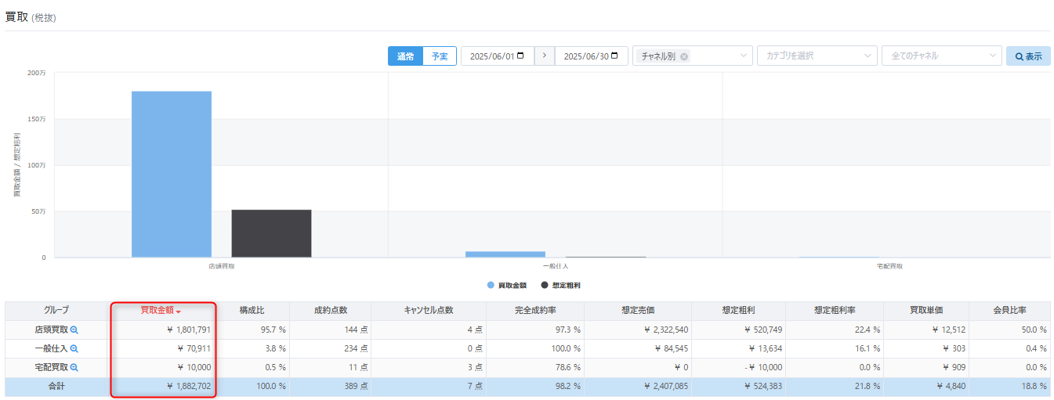The width and height of the screenshot is (1054, 400).
Task: Remove the チャネル別 tag with x icon
Action: pos(684,56)
